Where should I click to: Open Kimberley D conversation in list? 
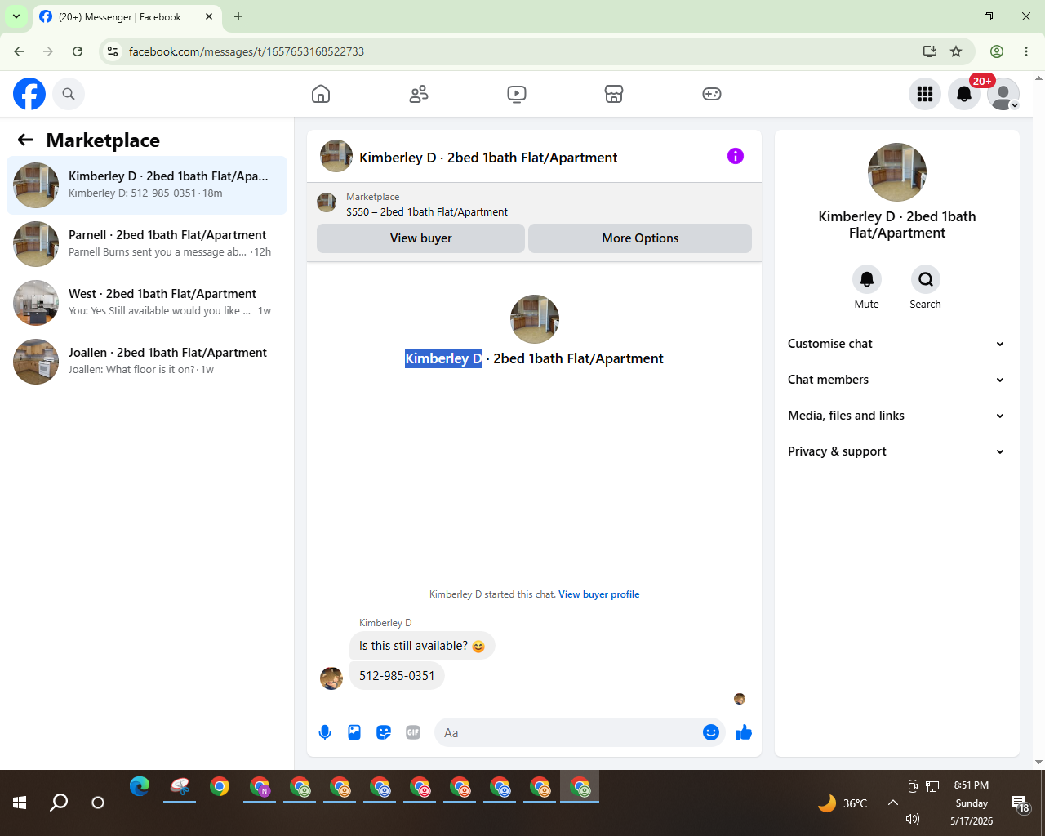(147, 185)
